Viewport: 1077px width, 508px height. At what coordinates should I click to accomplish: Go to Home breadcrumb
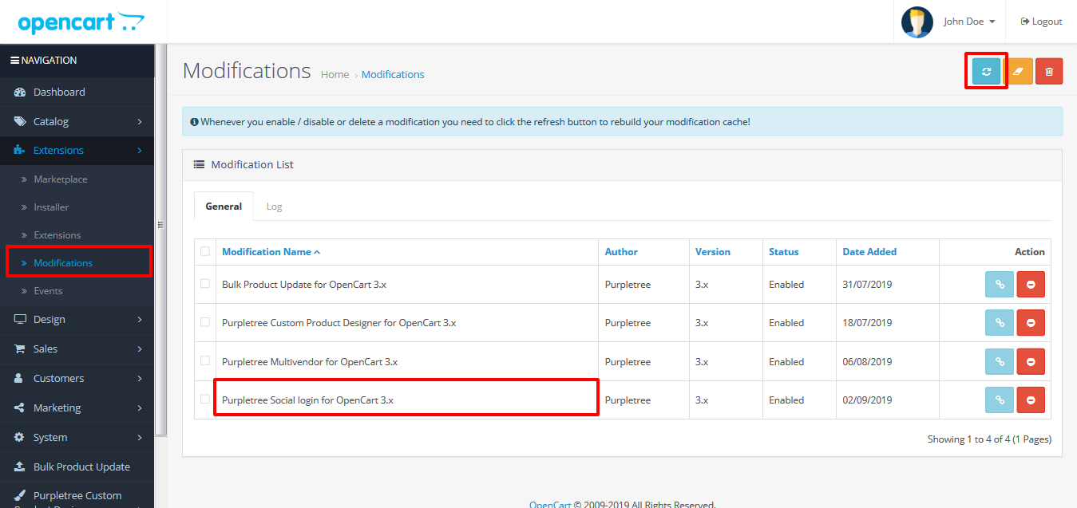(335, 74)
